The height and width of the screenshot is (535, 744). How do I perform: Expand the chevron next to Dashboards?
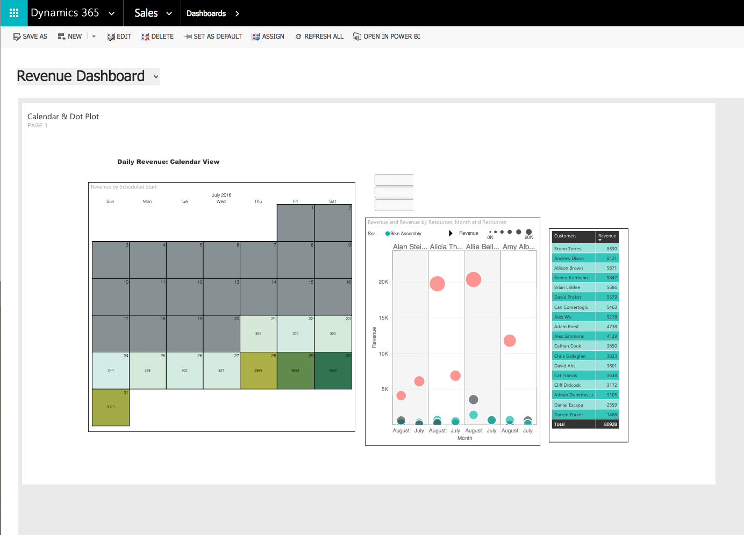click(237, 13)
